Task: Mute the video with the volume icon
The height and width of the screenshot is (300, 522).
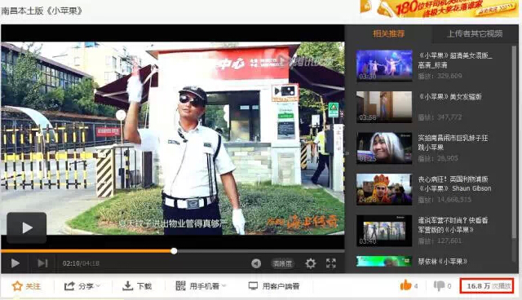Action: click(x=256, y=264)
